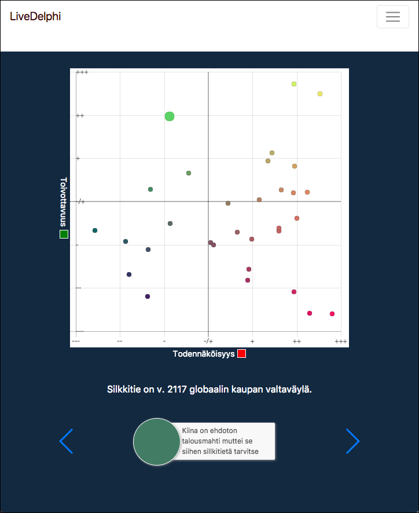Select the far-right pink data point
The image size is (419, 513).
(332, 314)
